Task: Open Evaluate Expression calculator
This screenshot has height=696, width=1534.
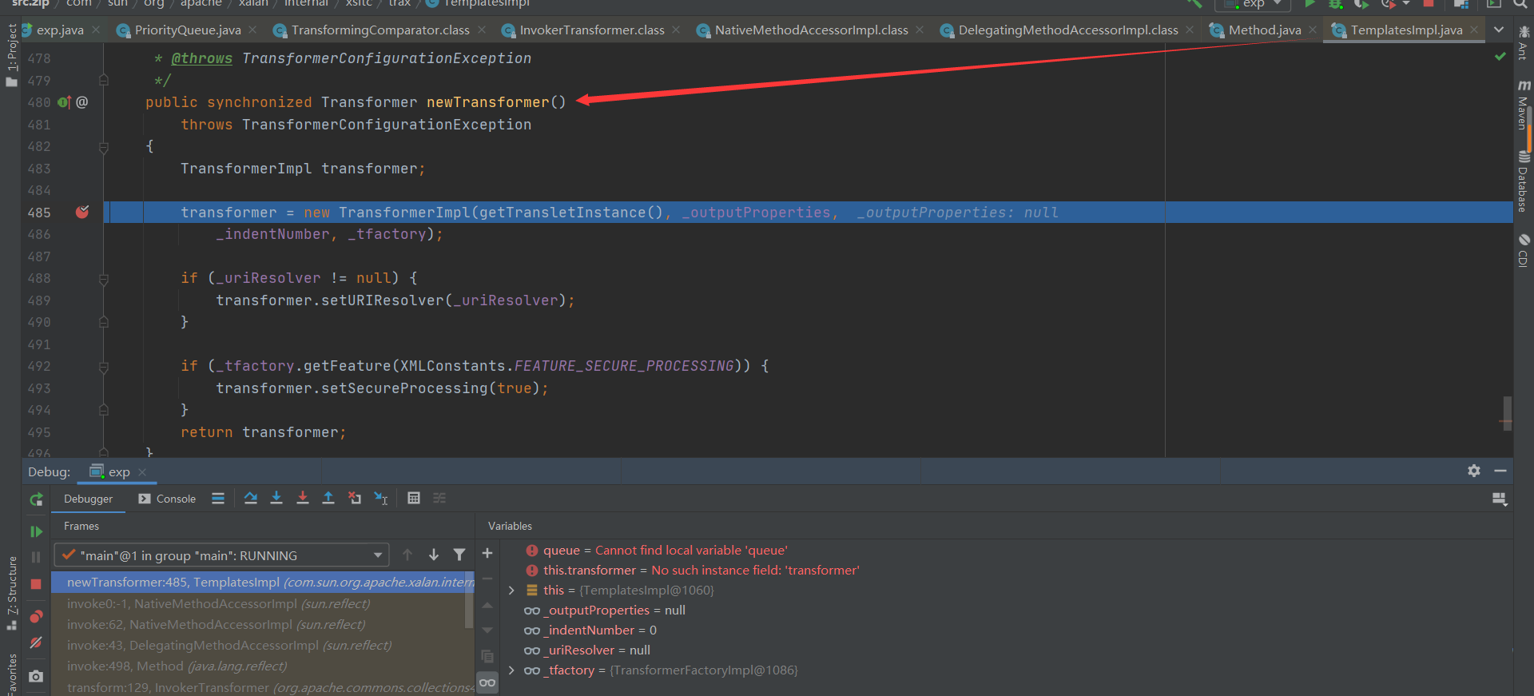Action: 414,499
